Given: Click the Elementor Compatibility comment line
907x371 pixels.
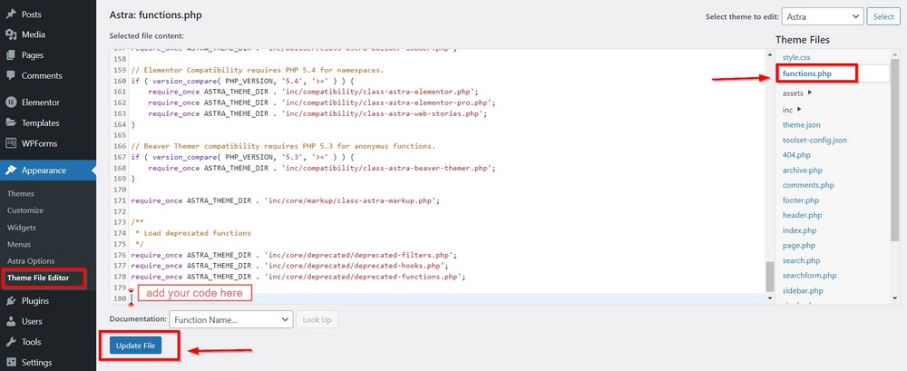Looking at the screenshot, I should (258, 70).
